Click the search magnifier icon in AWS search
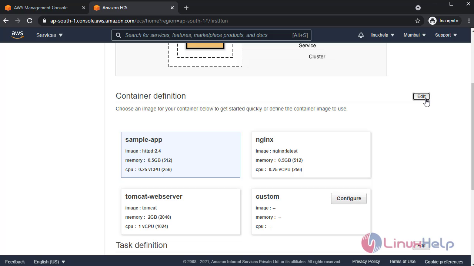The height and width of the screenshot is (266, 474). point(118,35)
